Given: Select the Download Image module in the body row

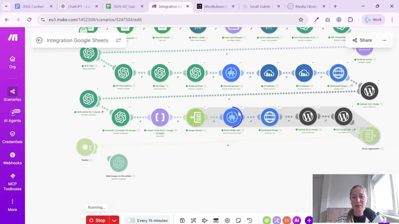Looking at the screenshot, I should [270, 117].
